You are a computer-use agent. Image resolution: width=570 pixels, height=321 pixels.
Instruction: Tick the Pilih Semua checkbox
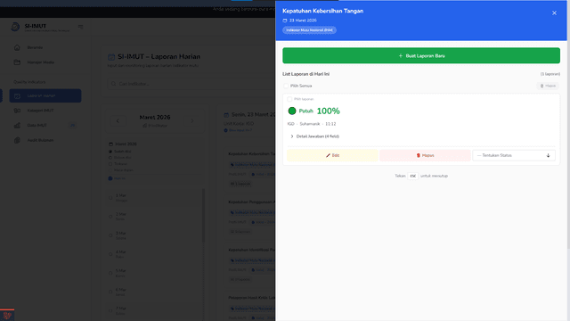pyautogui.click(x=286, y=86)
